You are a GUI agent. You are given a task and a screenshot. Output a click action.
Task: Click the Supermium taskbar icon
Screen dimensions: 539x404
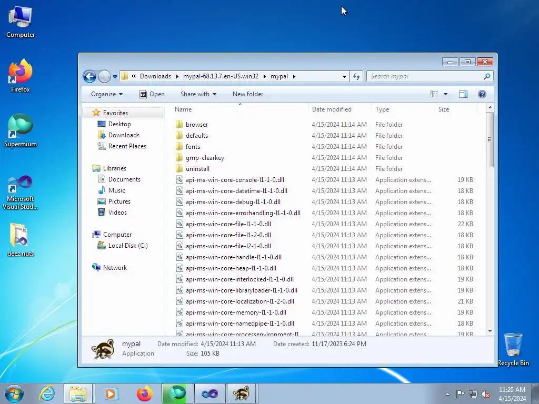177,393
